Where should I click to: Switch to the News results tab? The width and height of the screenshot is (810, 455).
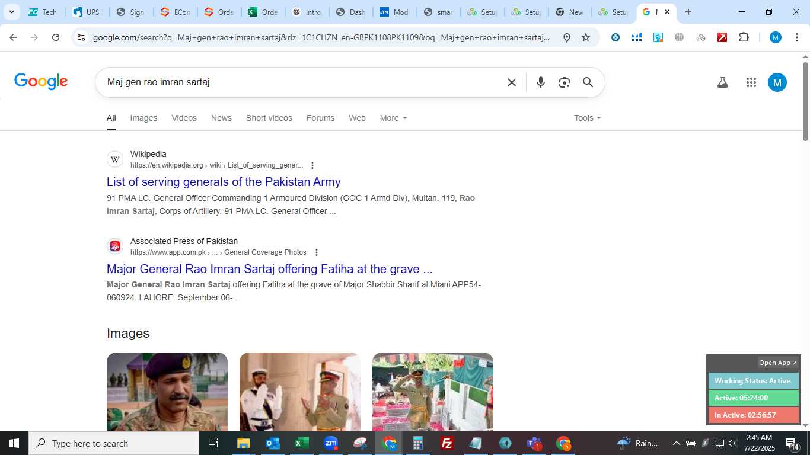[x=221, y=118]
